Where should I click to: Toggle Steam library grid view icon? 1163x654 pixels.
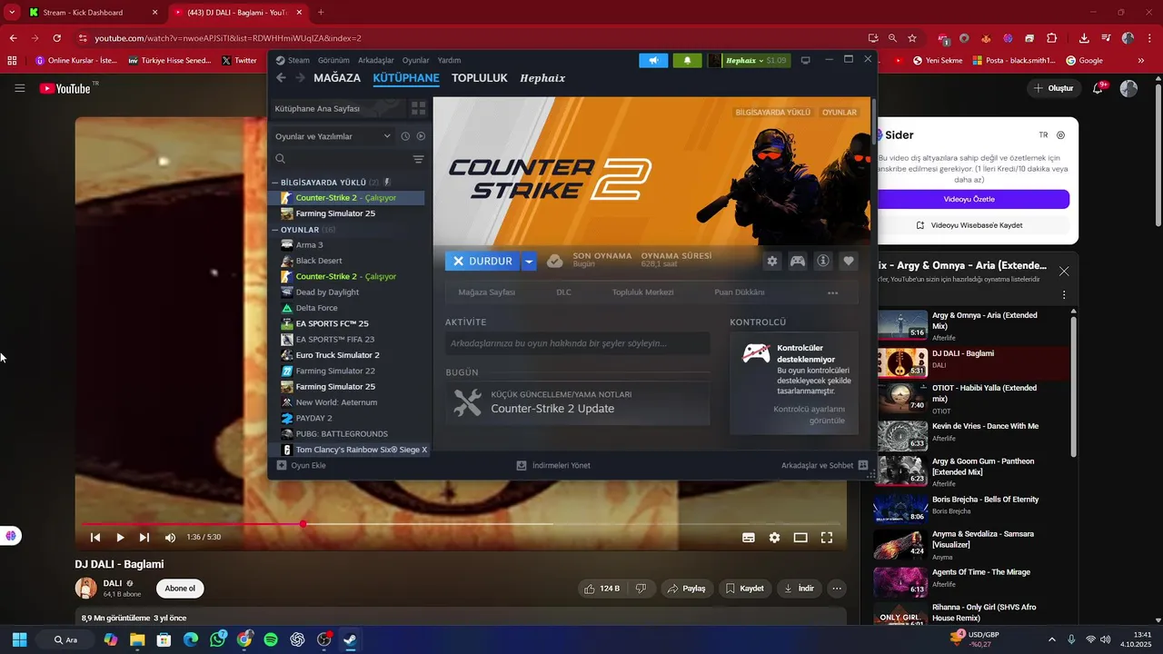point(419,108)
